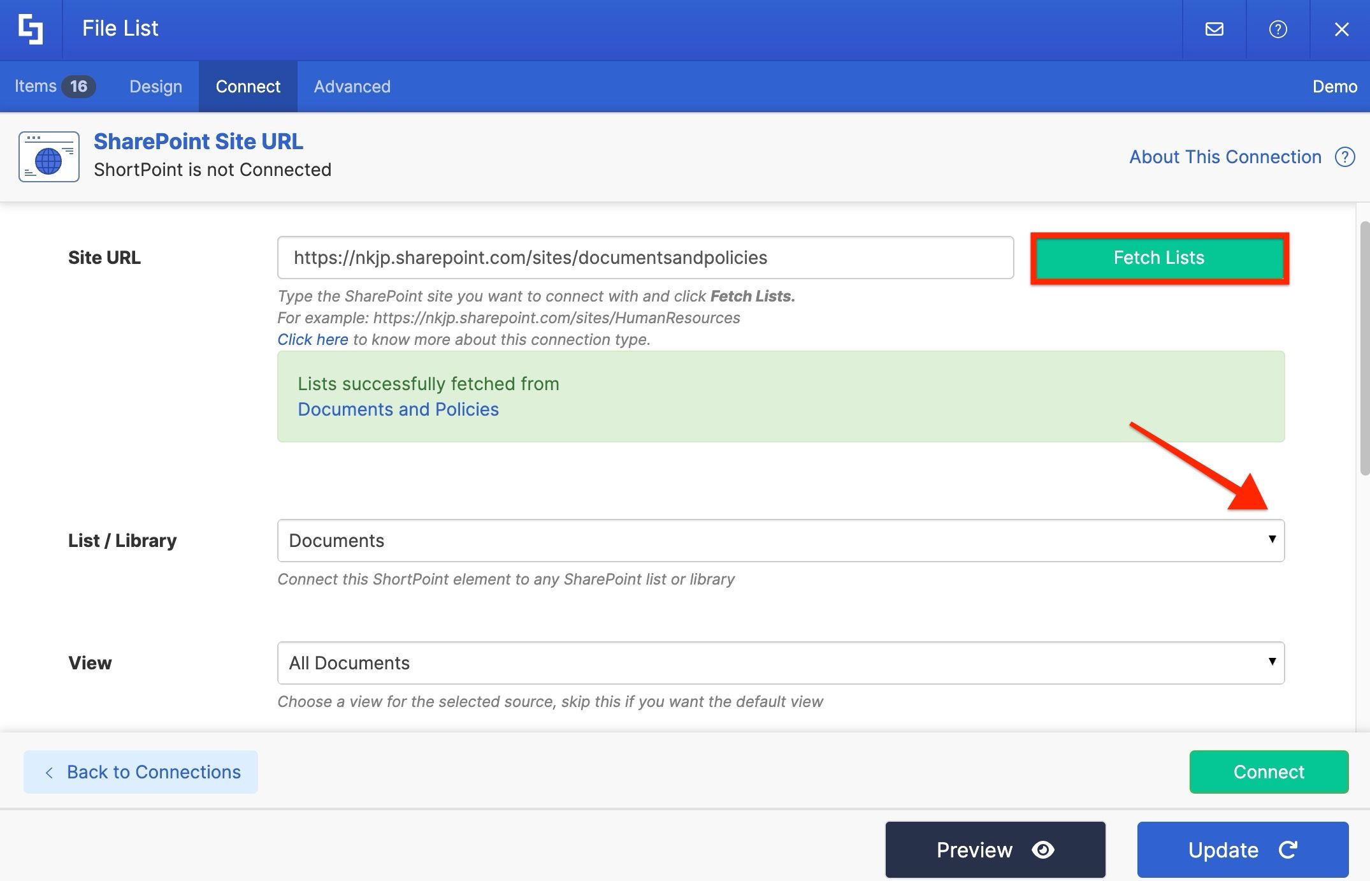The width and height of the screenshot is (1370, 881).
Task: Close the File List dialog
Action: (x=1341, y=29)
